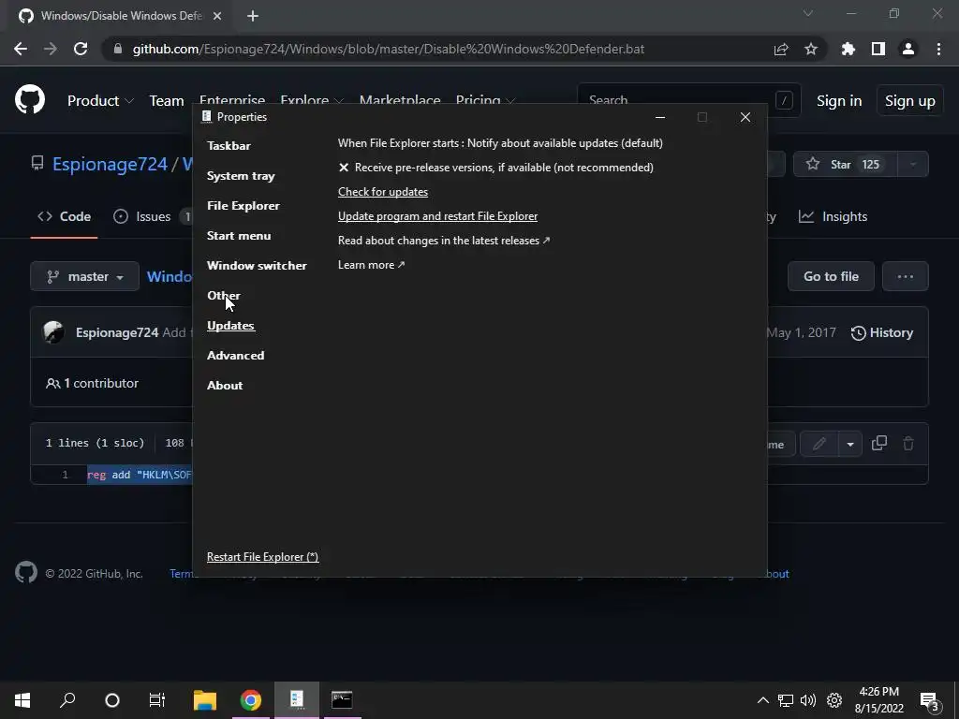Close the Windows/Disable Windows Defender tab

coord(217,16)
